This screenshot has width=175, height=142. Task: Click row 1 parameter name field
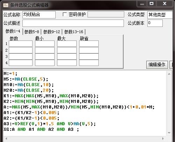[x=21, y=44]
